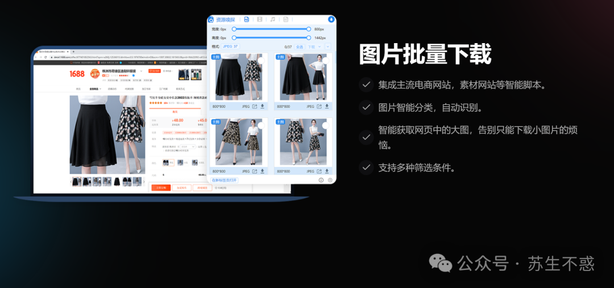Image resolution: width=614 pixels, height=288 pixels.
Task: Select the checkbox circle on black skirt full-body model card
Action: point(325,61)
